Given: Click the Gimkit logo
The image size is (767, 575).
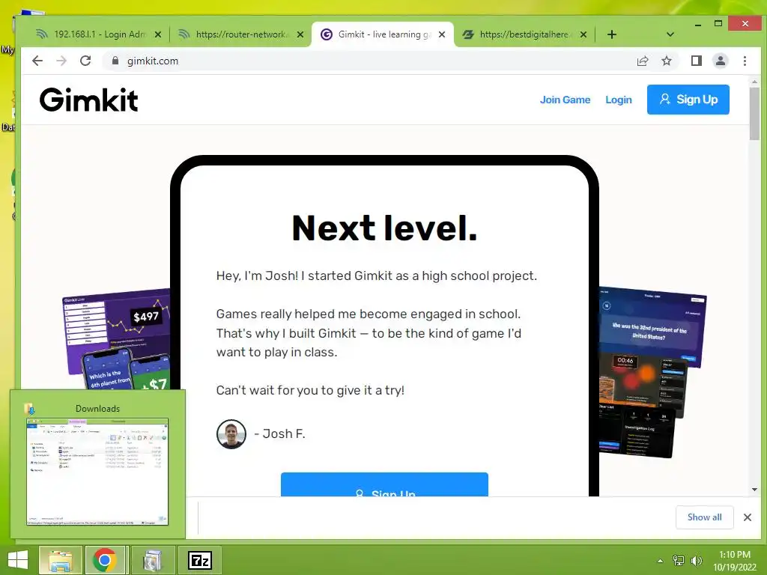Looking at the screenshot, I should pyautogui.click(x=88, y=100).
